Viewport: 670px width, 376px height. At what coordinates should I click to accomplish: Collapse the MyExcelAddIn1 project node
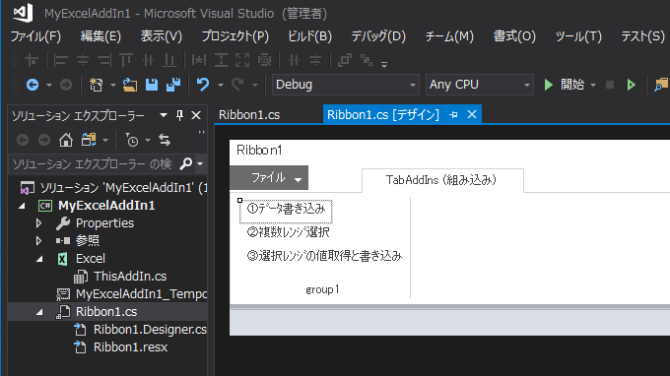pos(22,206)
